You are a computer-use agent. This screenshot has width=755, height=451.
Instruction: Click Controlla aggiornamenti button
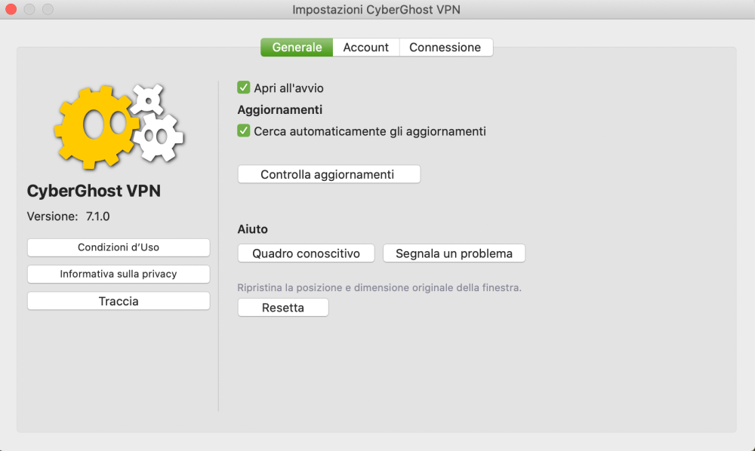329,174
